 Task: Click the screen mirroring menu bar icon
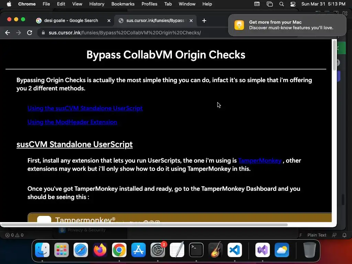click(269, 4)
